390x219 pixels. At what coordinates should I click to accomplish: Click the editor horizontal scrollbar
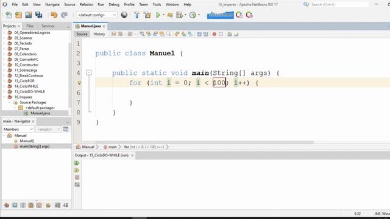pos(205,142)
